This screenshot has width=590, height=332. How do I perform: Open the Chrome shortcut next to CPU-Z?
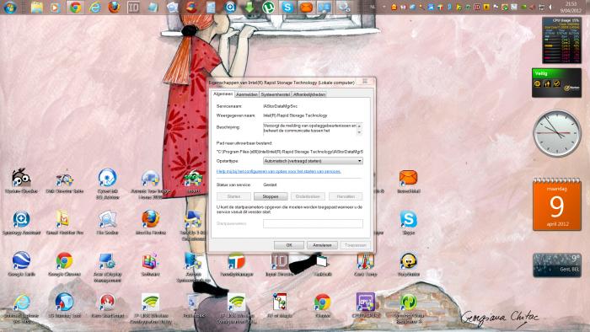click(x=323, y=305)
